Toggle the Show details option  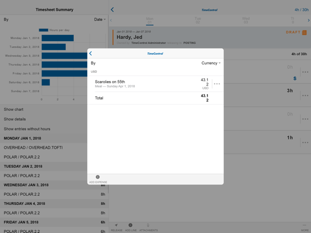point(15,119)
